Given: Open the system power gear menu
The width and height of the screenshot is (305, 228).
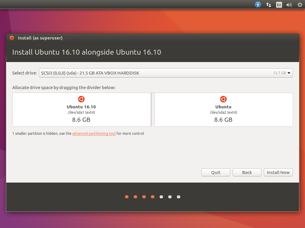Looking at the screenshot, I should 300,5.
